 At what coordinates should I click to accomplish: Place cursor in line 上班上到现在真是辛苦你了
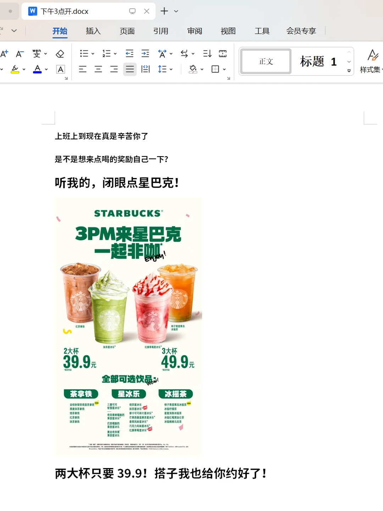click(101, 136)
